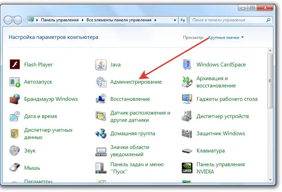Open the Датчик расположения icon

click(101, 116)
